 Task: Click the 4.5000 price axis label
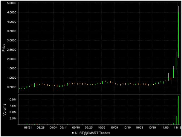coord(12,13)
